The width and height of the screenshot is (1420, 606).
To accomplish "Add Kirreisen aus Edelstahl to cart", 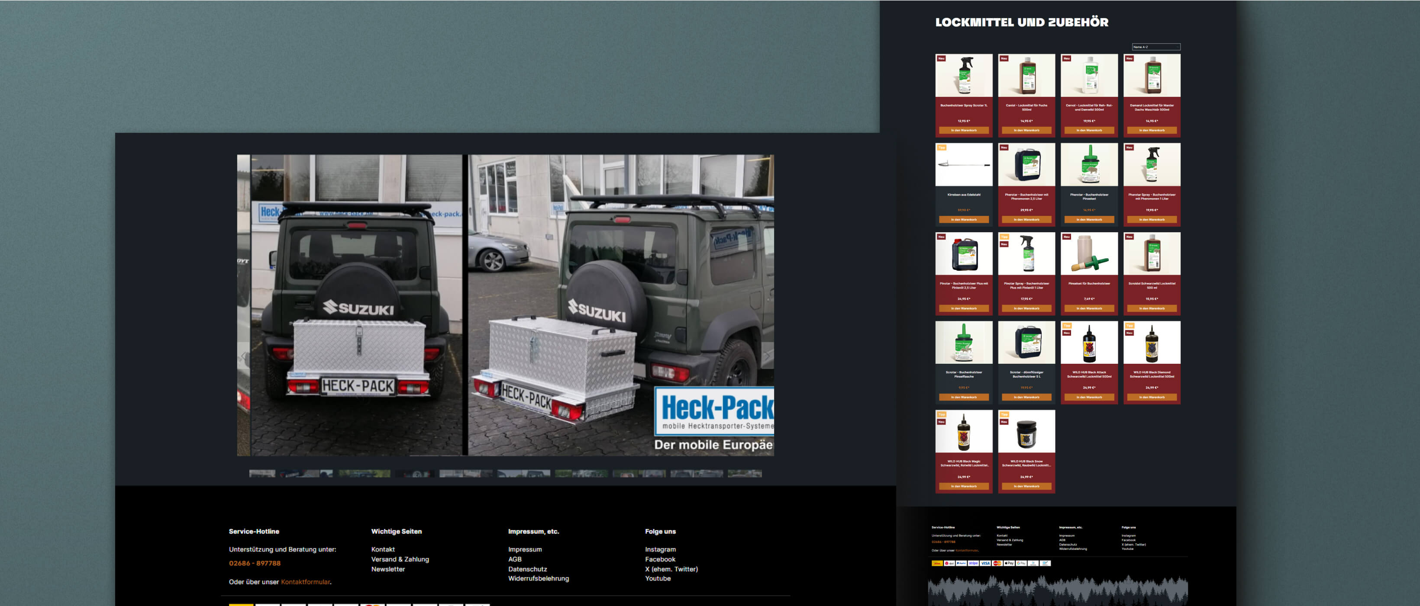I will click(964, 219).
